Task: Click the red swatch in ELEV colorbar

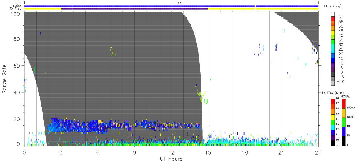Action: click(x=333, y=19)
